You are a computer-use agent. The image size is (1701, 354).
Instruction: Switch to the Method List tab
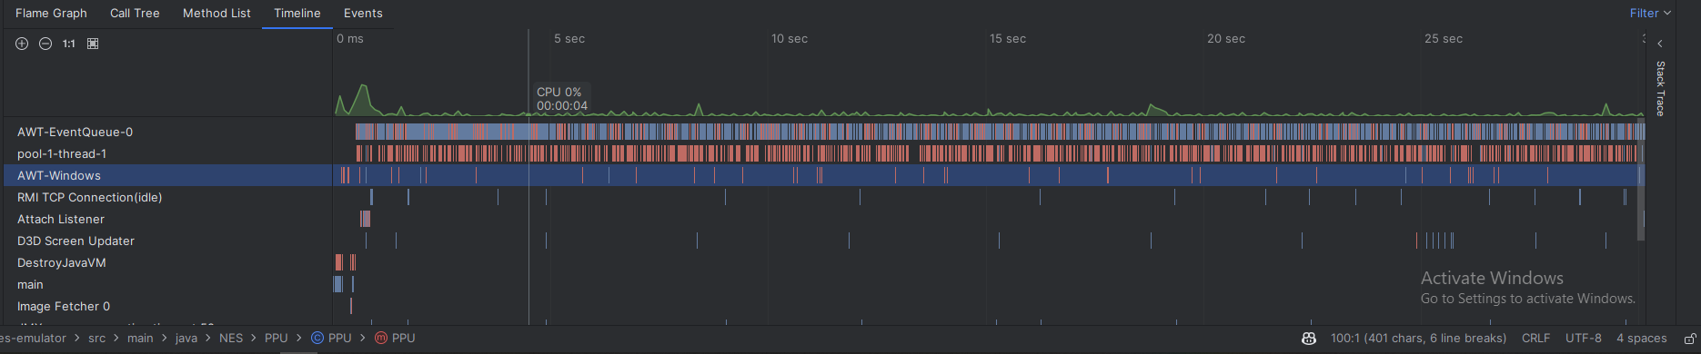point(216,13)
